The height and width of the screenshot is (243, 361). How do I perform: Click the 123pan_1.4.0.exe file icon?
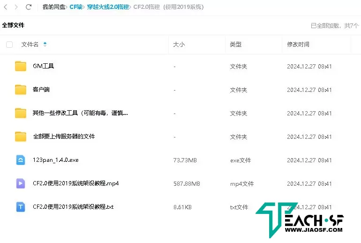[21, 160]
